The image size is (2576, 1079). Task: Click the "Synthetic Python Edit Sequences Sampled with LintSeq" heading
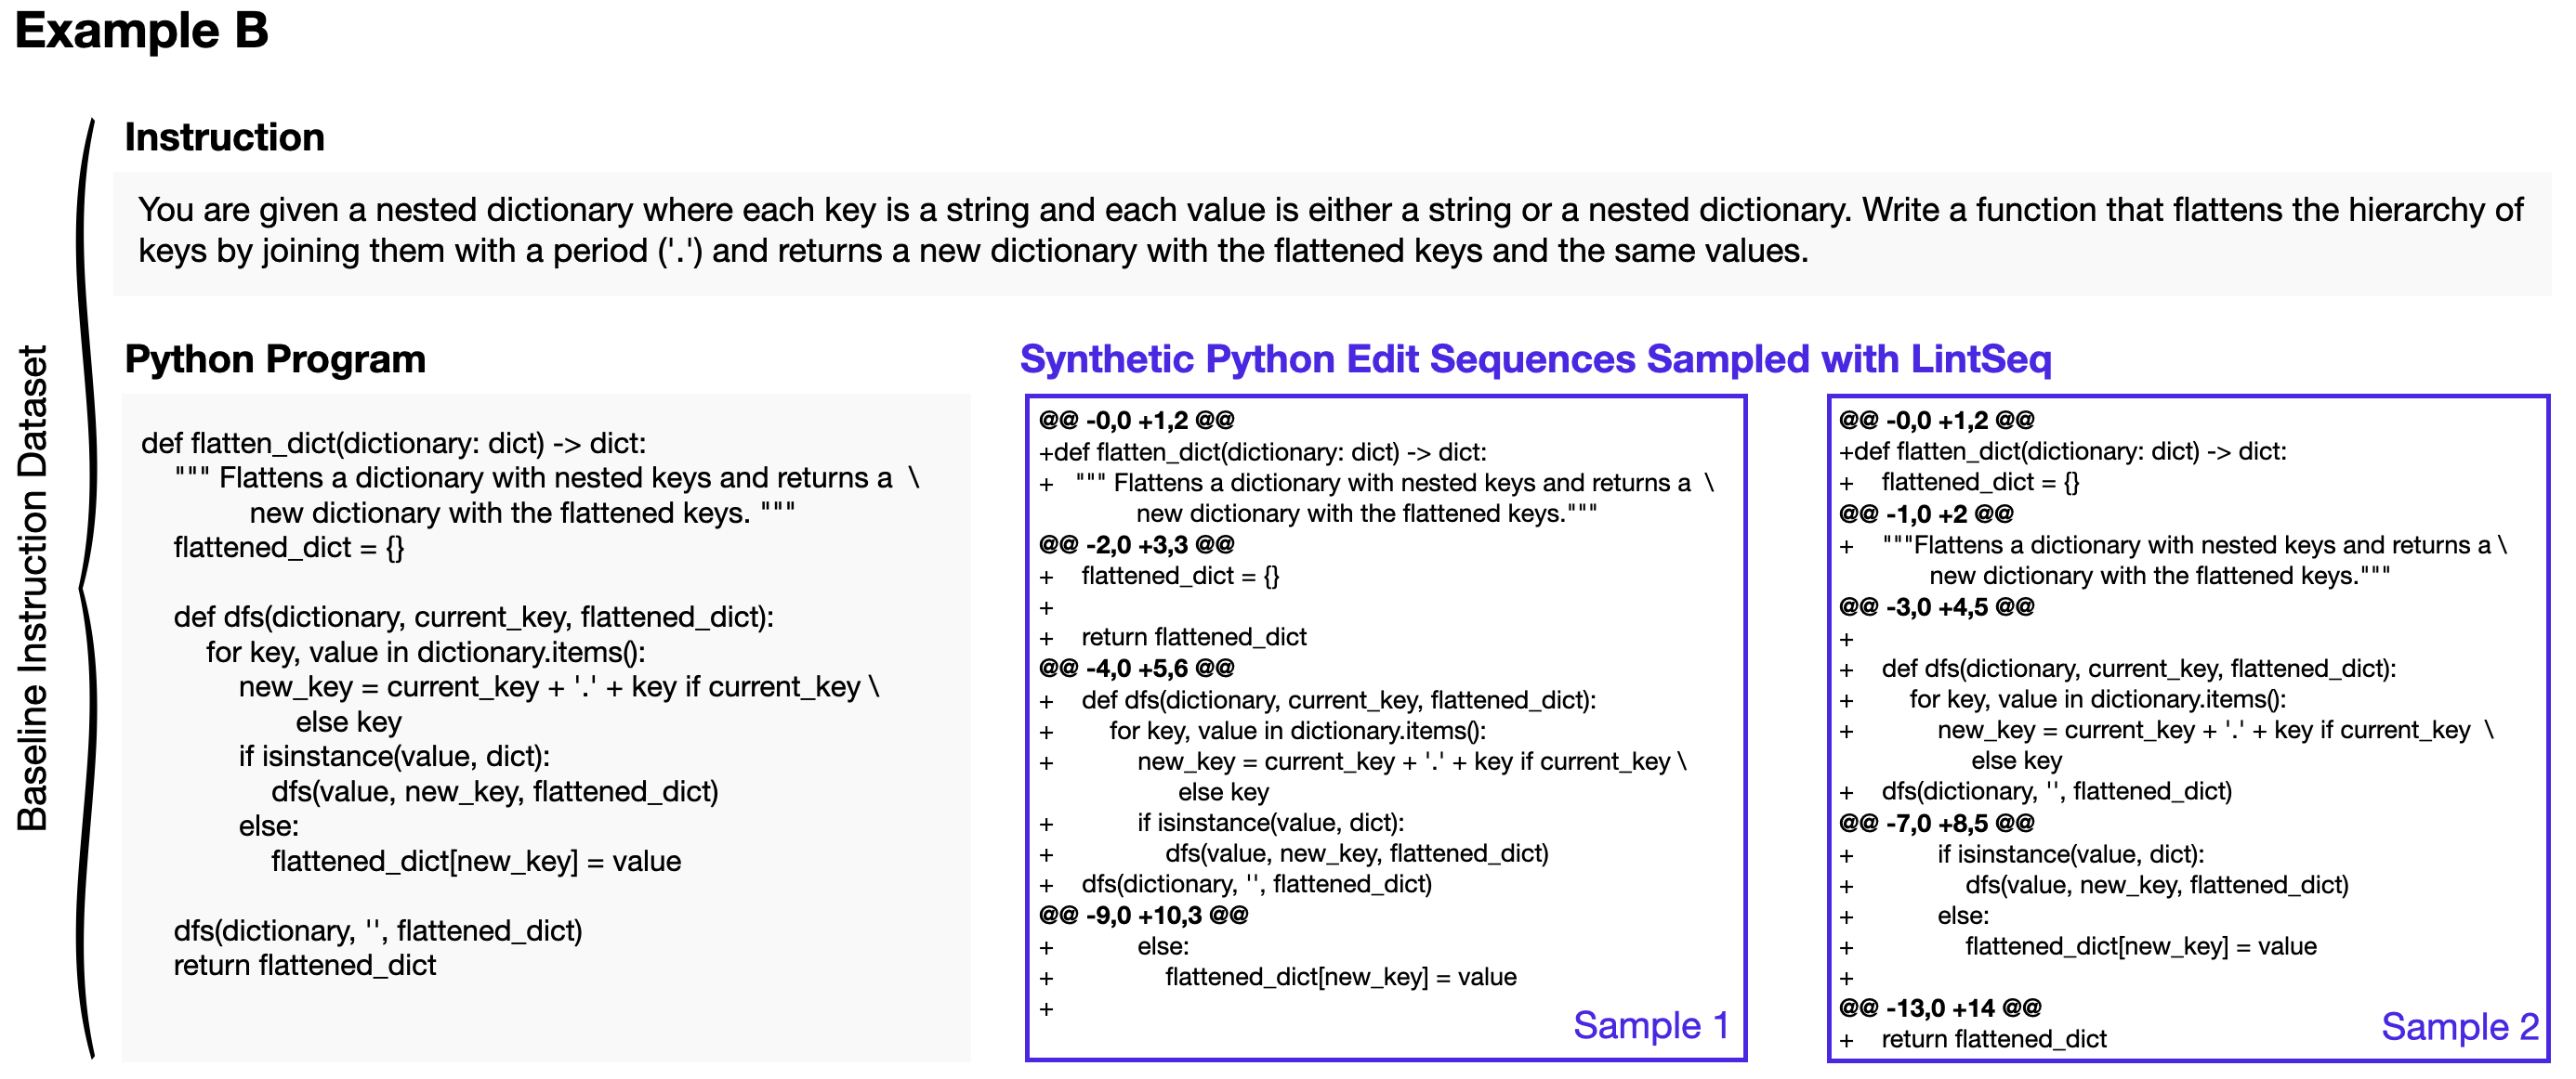coord(1535,358)
